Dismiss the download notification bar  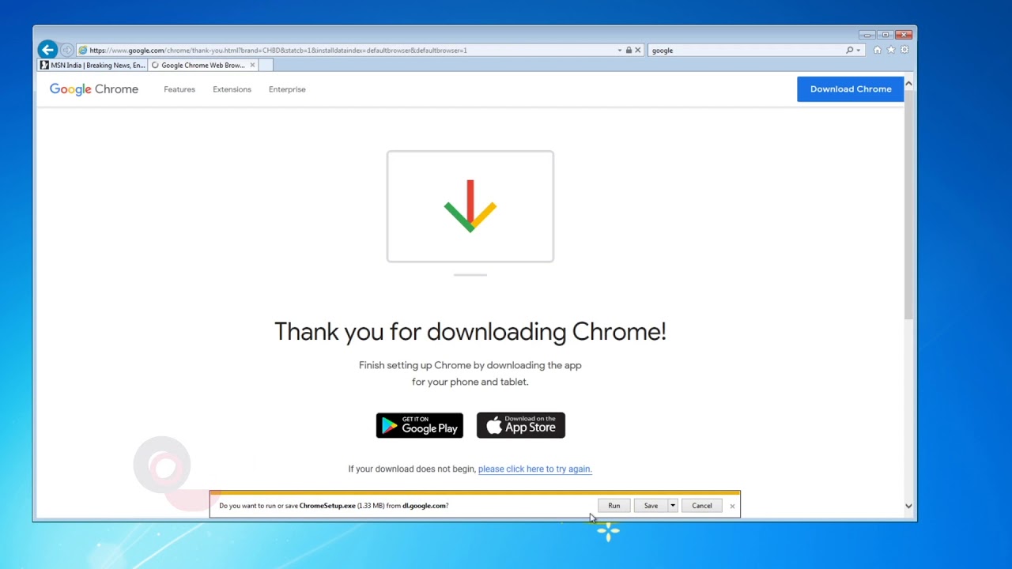732,506
